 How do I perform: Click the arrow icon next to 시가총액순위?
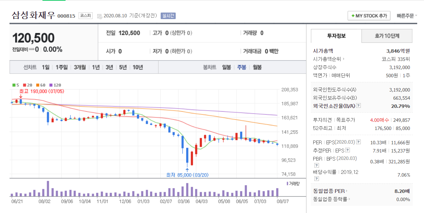pyautogui.click(x=343, y=59)
